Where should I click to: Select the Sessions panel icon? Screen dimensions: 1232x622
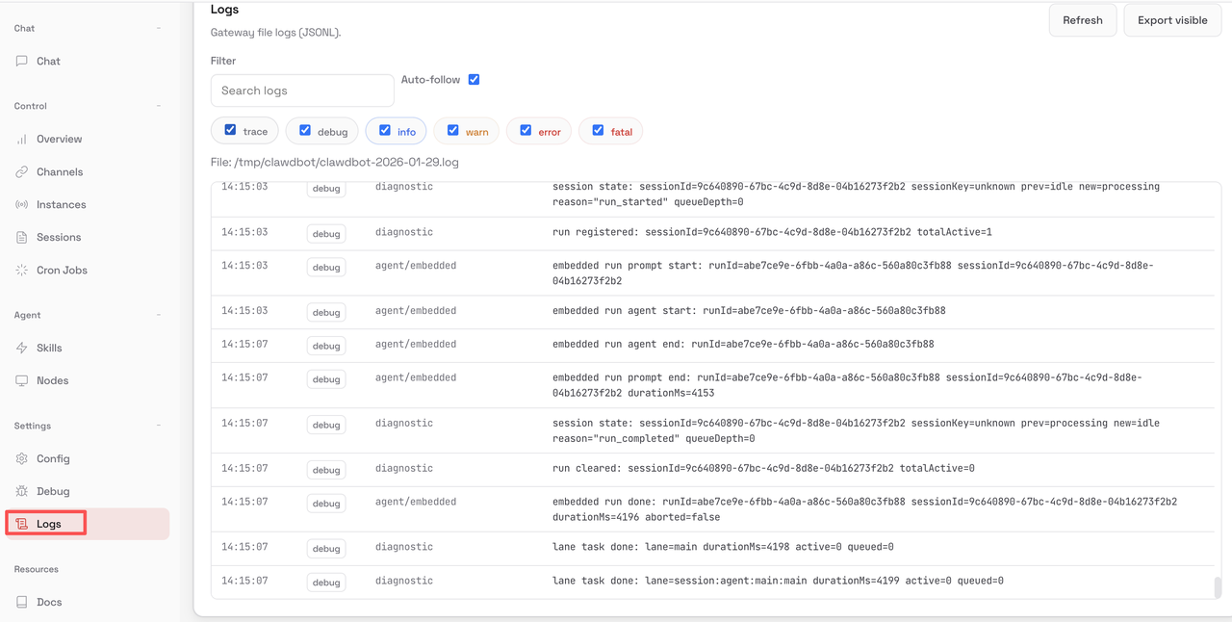point(22,237)
